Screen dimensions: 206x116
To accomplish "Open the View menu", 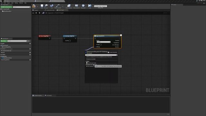I will click(x=12, y=3).
